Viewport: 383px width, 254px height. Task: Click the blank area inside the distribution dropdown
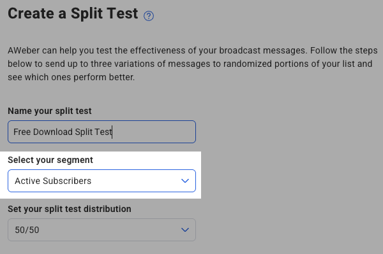pyautogui.click(x=110, y=230)
